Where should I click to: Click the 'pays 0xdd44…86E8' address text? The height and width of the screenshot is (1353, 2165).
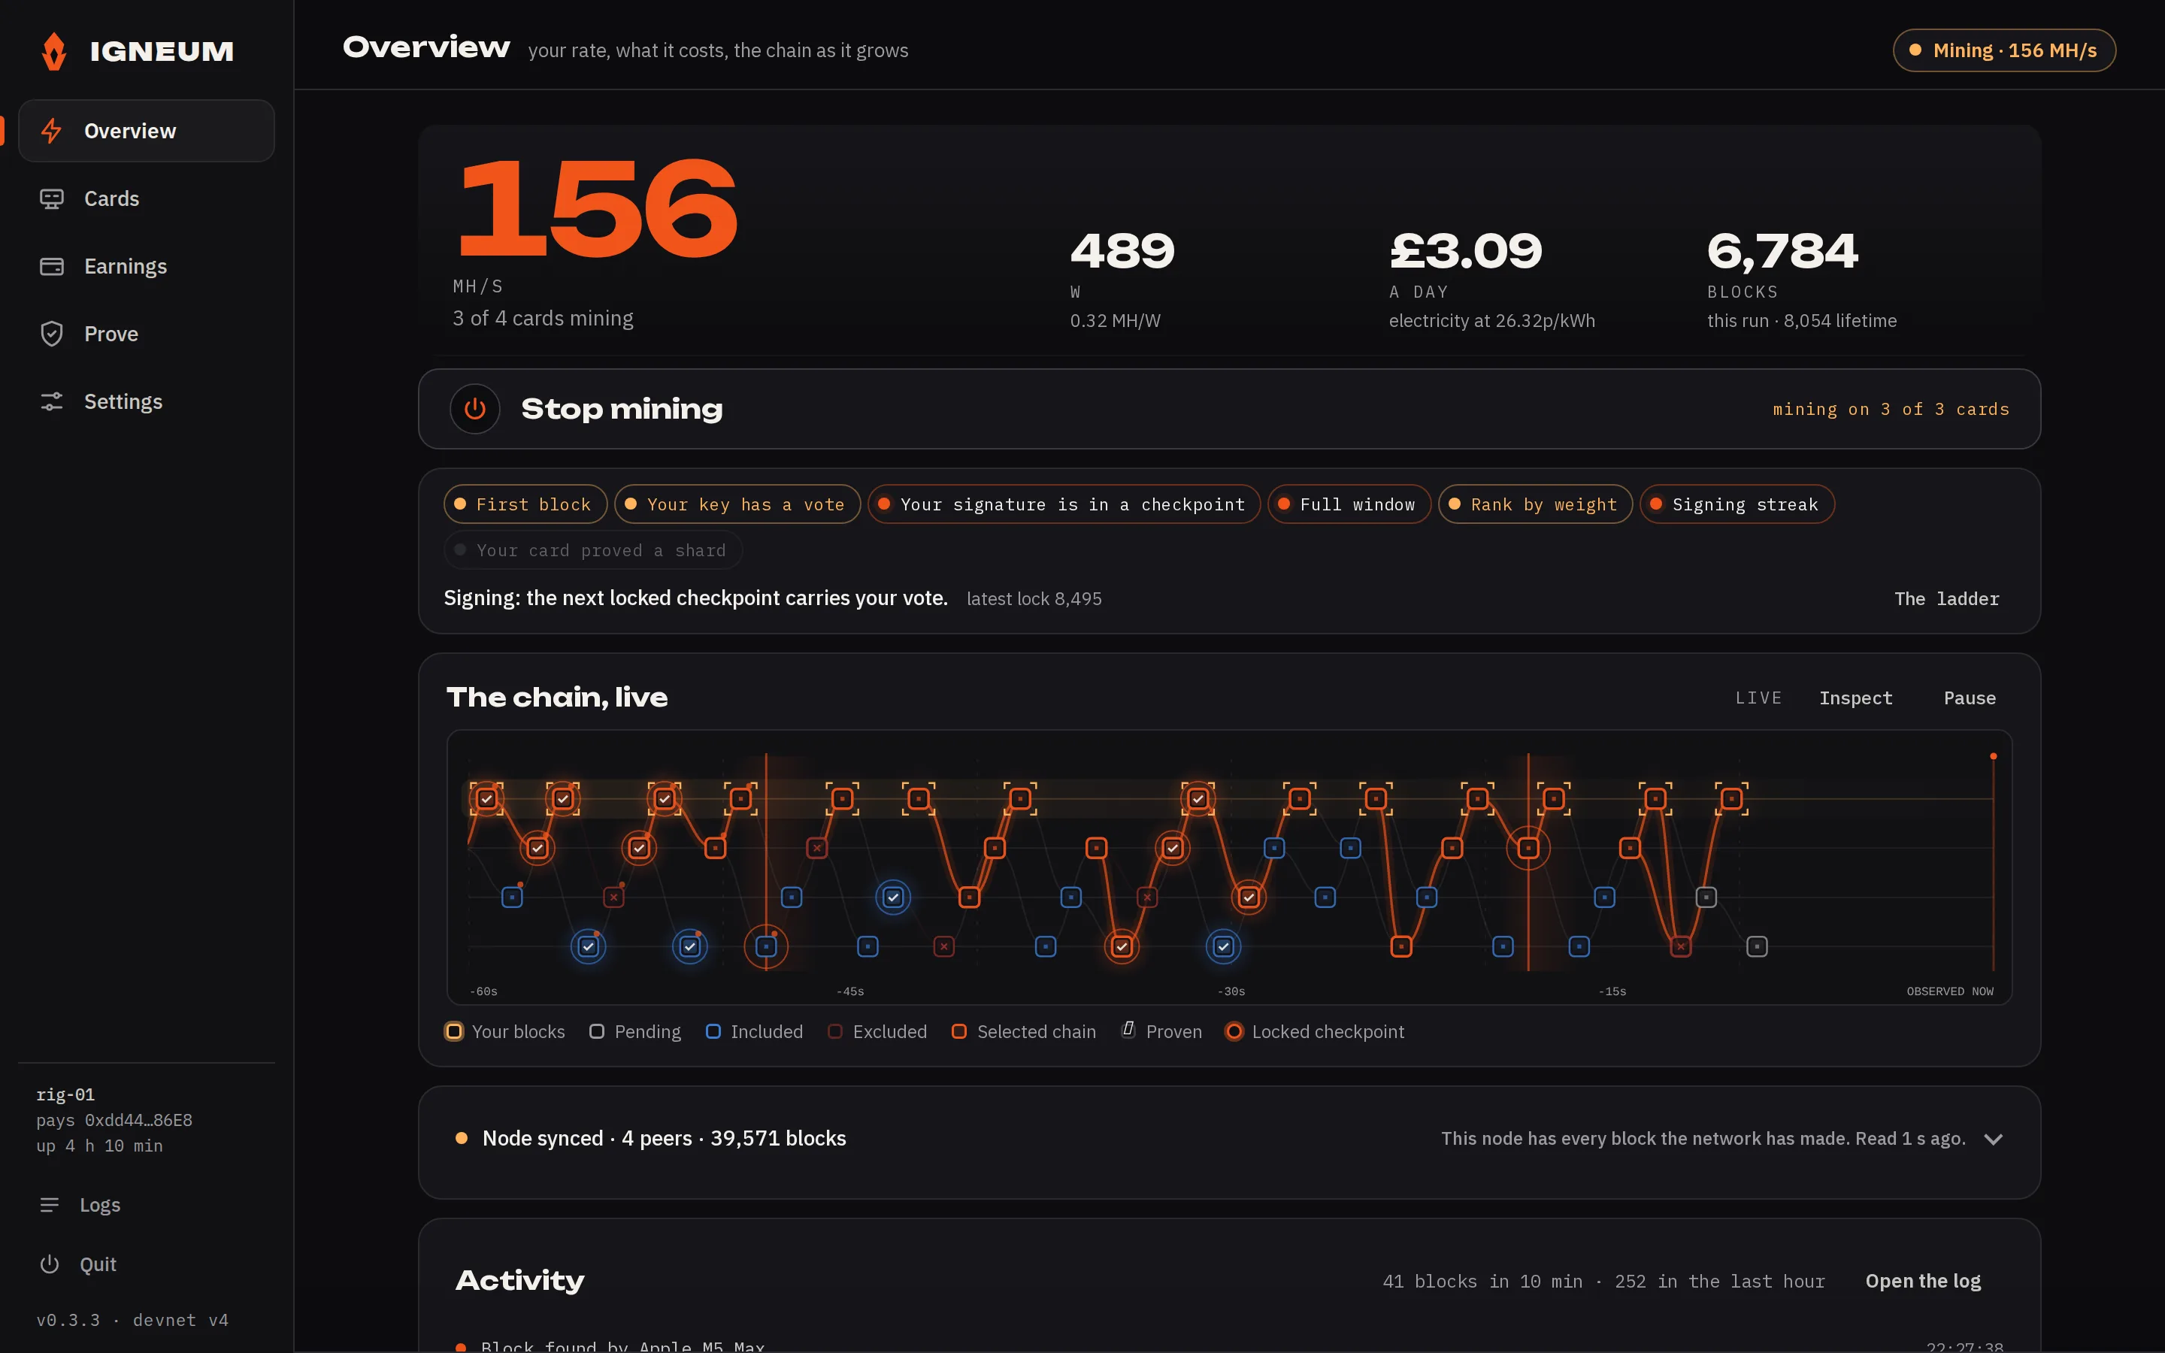click(114, 1120)
